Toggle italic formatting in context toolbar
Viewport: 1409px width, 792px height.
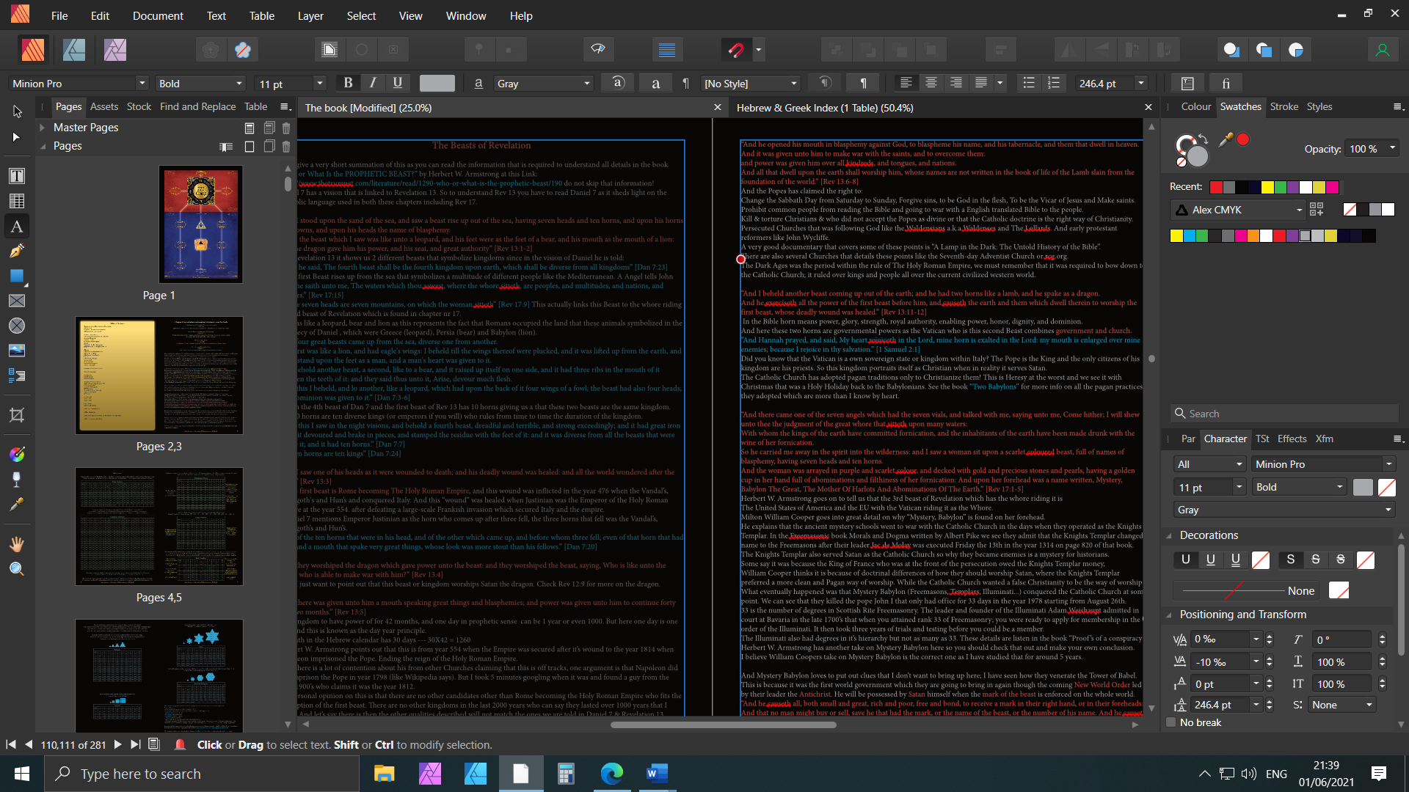tap(373, 83)
